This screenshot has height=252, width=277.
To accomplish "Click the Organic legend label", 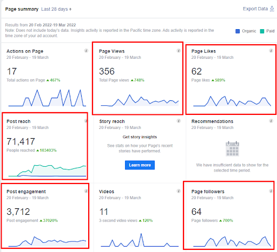I will (x=249, y=31).
